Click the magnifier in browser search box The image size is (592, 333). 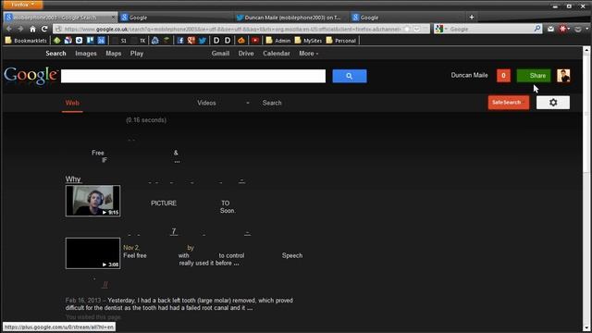point(537,29)
